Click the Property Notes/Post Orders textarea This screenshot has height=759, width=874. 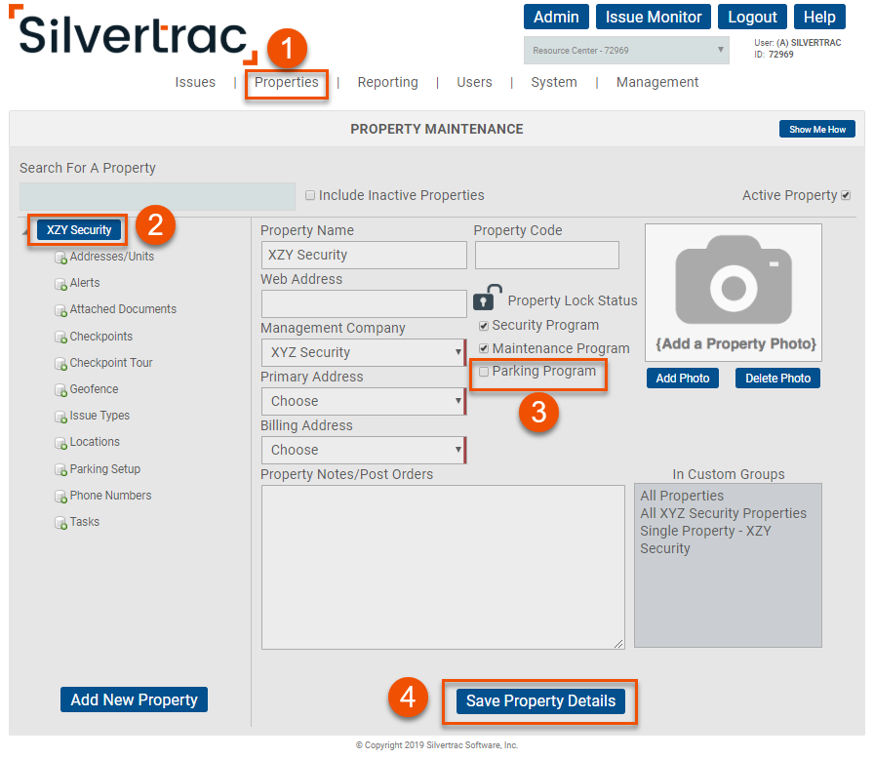[443, 568]
